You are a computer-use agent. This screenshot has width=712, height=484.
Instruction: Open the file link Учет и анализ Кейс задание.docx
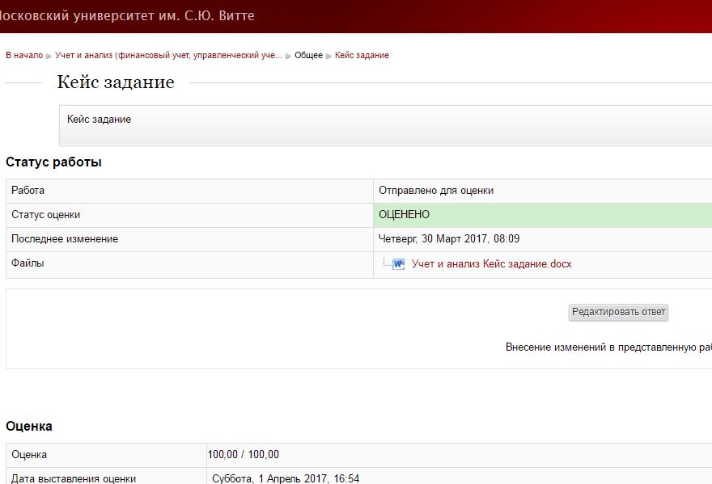[x=491, y=264]
